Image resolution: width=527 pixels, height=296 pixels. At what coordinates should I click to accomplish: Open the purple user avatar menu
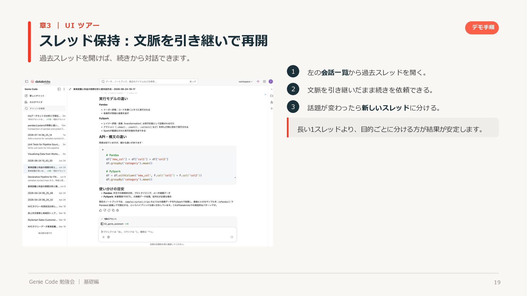coord(271,81)
